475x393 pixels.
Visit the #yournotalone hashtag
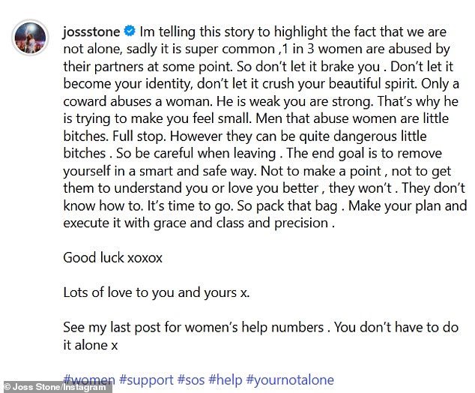pyautogui.click(x=290, y=380)
